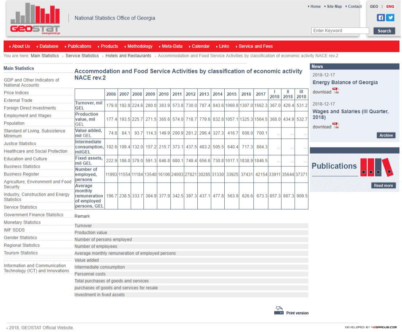The height and width of the screenshot is (332, 402).
Task: Expand the Turnover remark
Action: [83, 226]
